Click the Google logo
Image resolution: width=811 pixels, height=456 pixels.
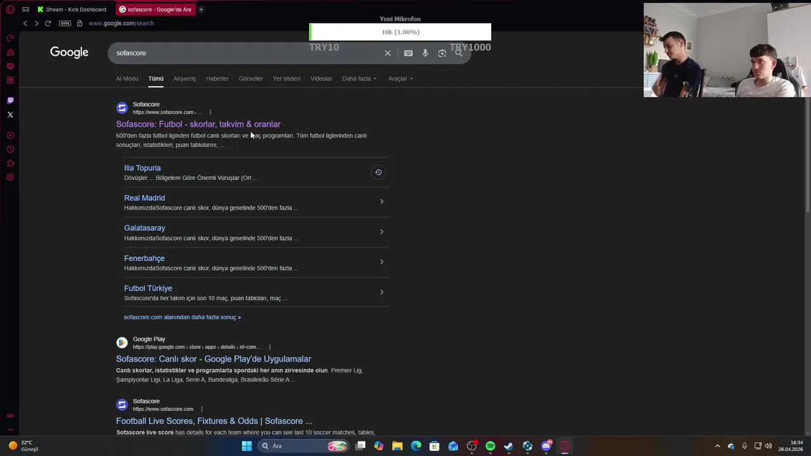pos(69,53)
